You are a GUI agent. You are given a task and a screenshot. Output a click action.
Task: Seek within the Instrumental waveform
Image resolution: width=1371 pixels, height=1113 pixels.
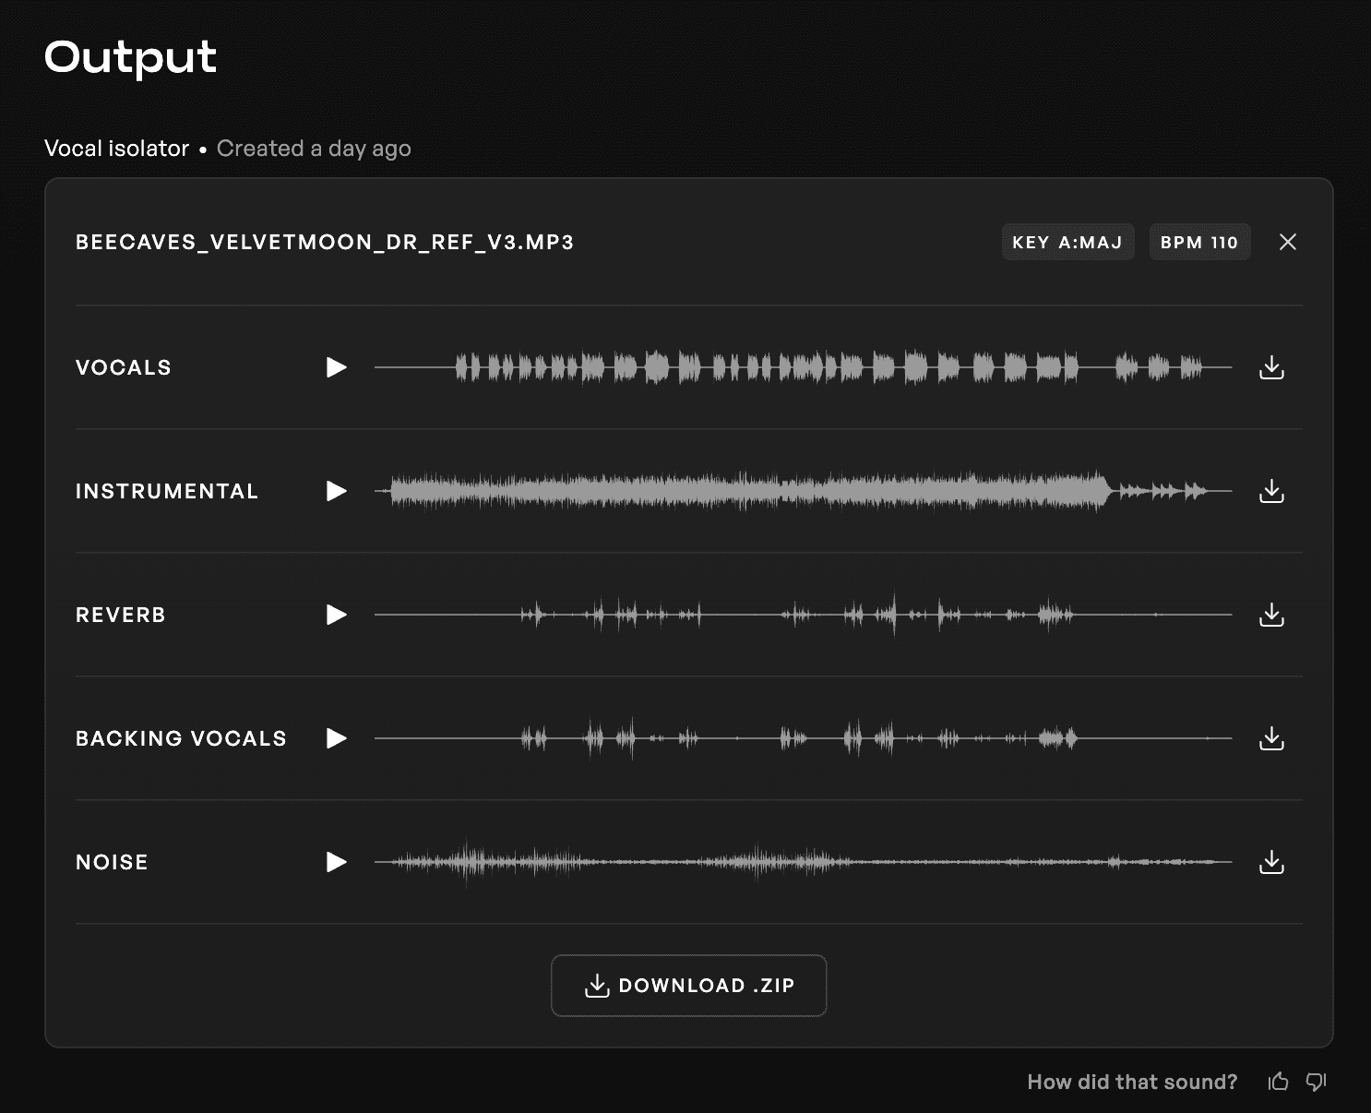[x=803, y=491]
